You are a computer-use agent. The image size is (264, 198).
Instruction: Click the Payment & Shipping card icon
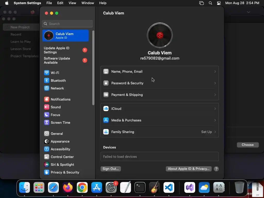pyautogui.click(x=106, y=95)
